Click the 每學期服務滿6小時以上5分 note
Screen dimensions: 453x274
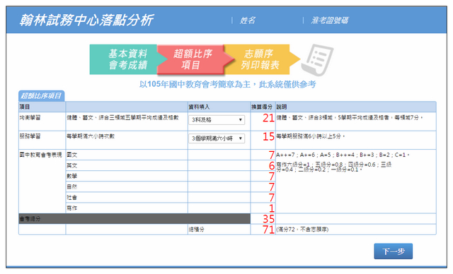311,136
